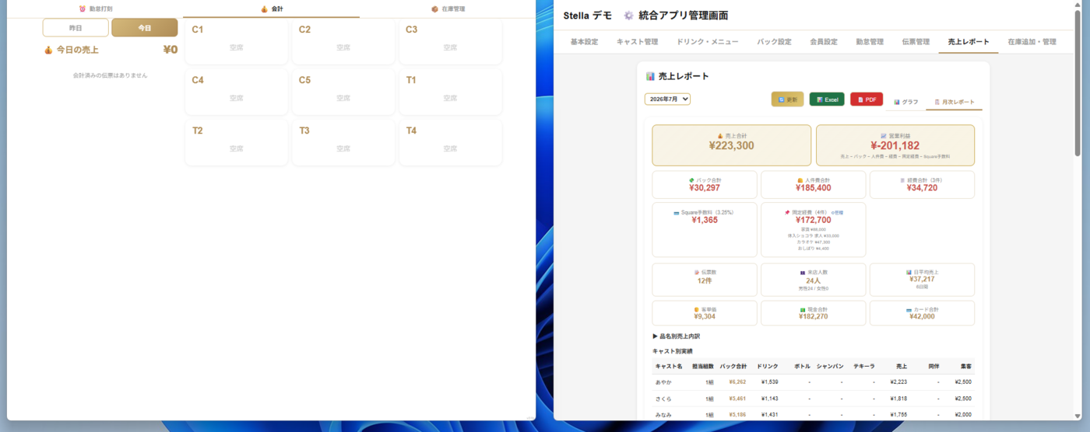1090x432 pixels.
Task: Click the ¥0 today's sales amount
Action: (171, 51)
